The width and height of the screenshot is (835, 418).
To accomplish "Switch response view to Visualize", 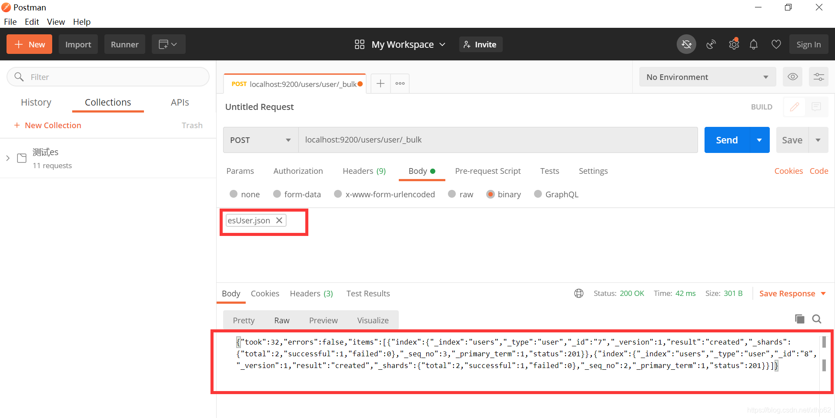I will 373,320.
